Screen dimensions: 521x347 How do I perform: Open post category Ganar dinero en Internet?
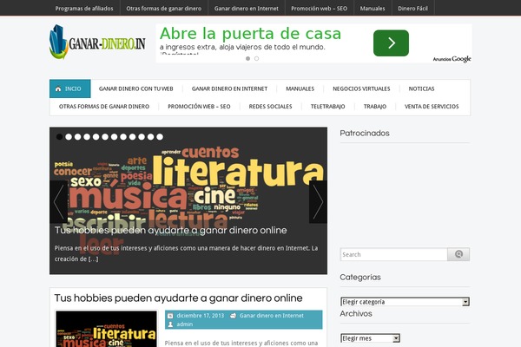click(272, 316)
